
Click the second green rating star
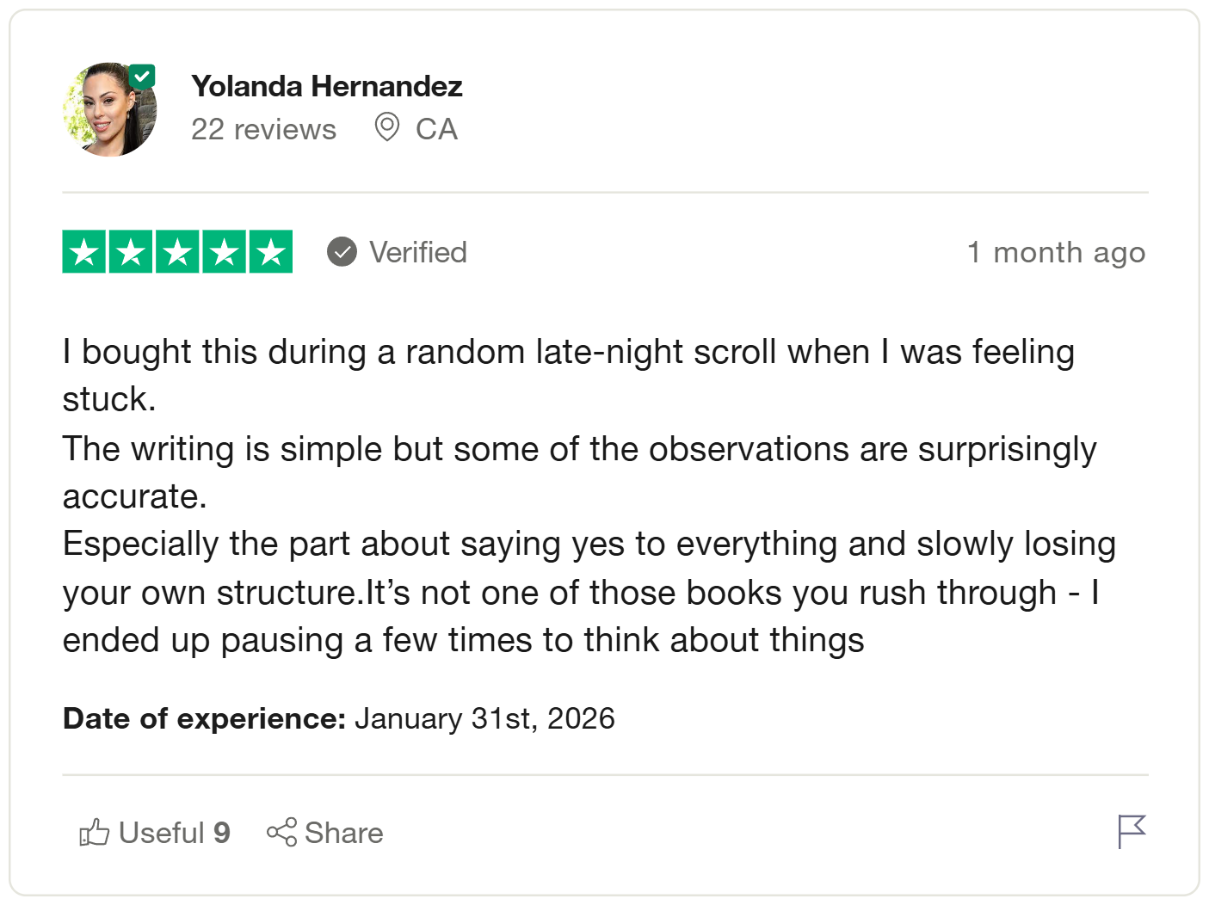[x=131, y=252]
